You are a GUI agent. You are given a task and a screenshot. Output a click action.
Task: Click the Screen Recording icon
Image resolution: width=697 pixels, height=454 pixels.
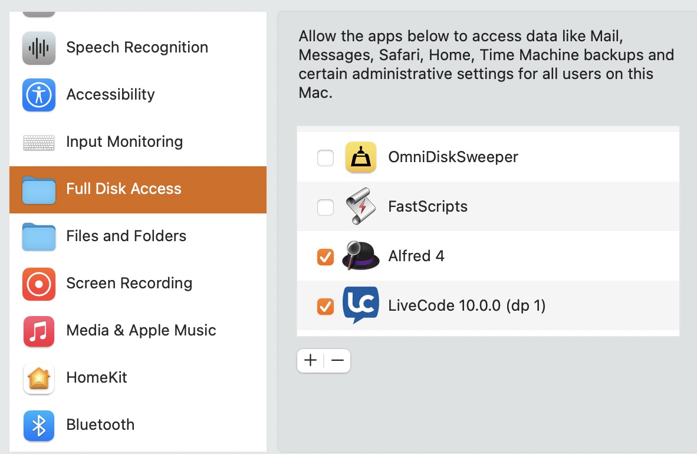39,284
